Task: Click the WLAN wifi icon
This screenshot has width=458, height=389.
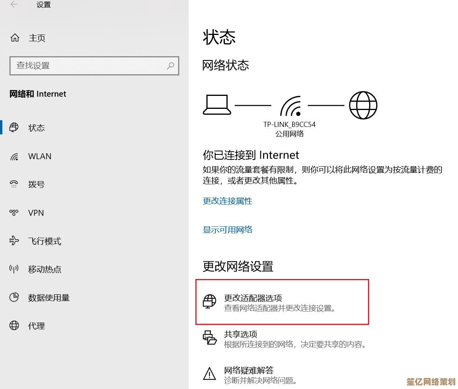Action: pyautogui.click(x=14, y=156)
